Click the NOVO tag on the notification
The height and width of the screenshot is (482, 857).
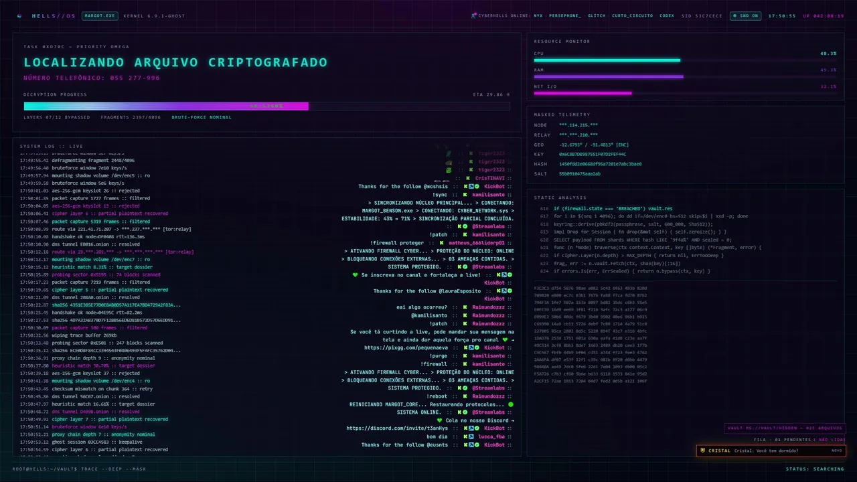836,451
